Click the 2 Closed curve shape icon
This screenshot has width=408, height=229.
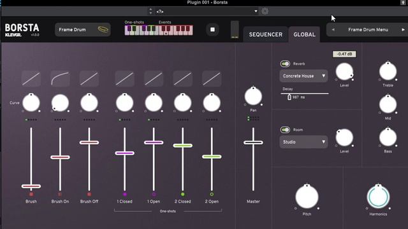tap(183, 78)
